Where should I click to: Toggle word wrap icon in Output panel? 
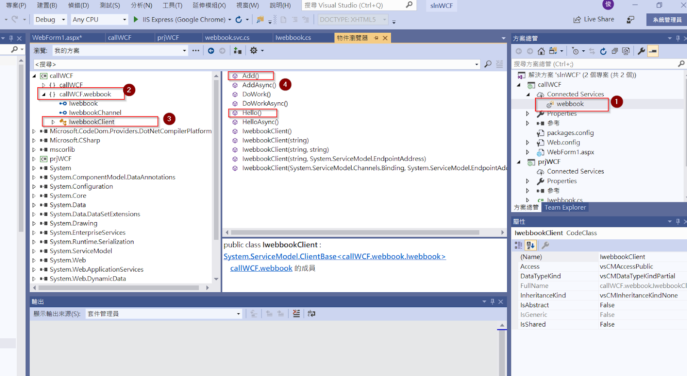tap(312, 314)
